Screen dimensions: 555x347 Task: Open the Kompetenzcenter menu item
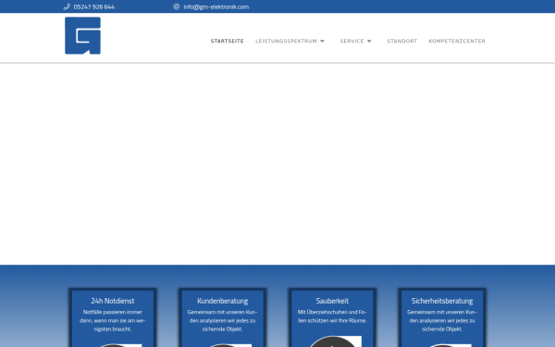click(x=457, y=41)
